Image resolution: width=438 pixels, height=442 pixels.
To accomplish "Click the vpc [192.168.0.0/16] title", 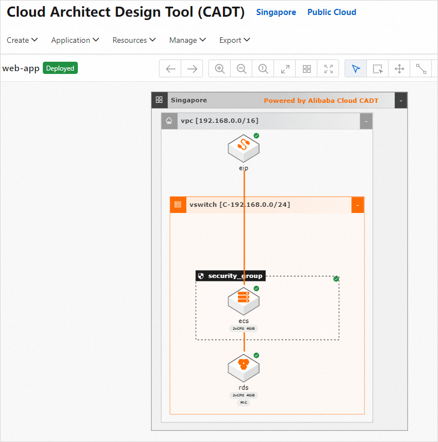I will pyautogui.click(x=220, y=121).
